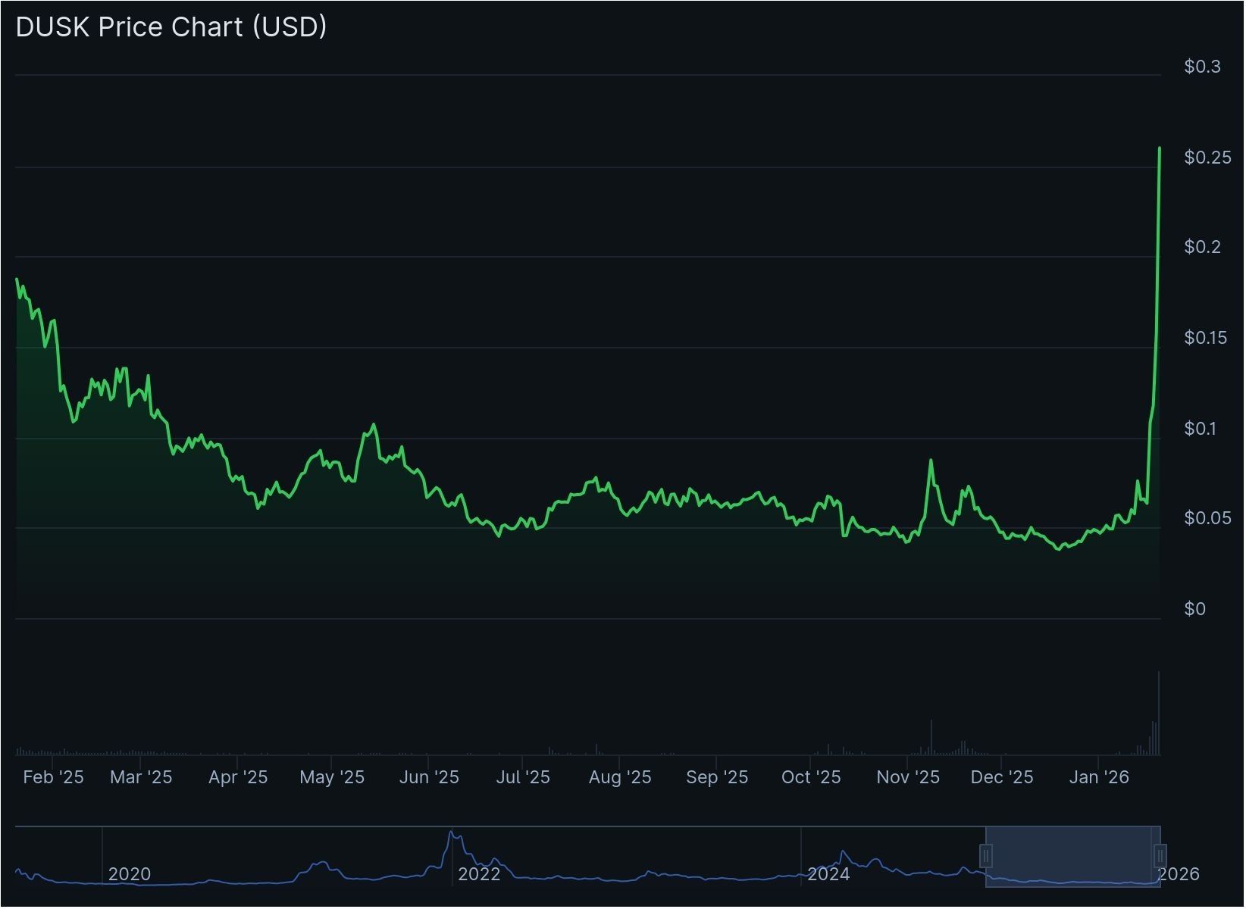The image size is (1246, 909).
Task: Click the "2026" year label in the navigator
Action: click(1179, 874)
